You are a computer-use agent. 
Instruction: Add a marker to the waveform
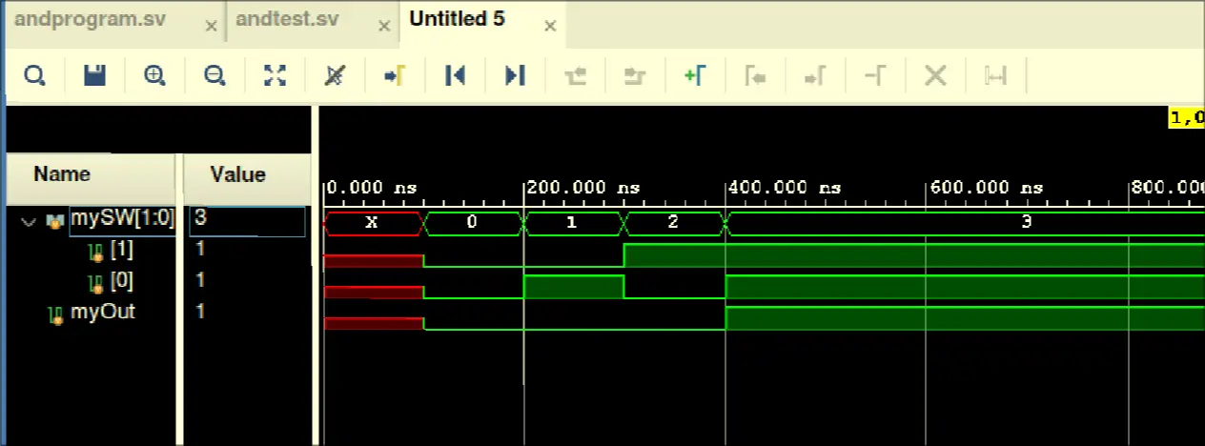(695, 76)
